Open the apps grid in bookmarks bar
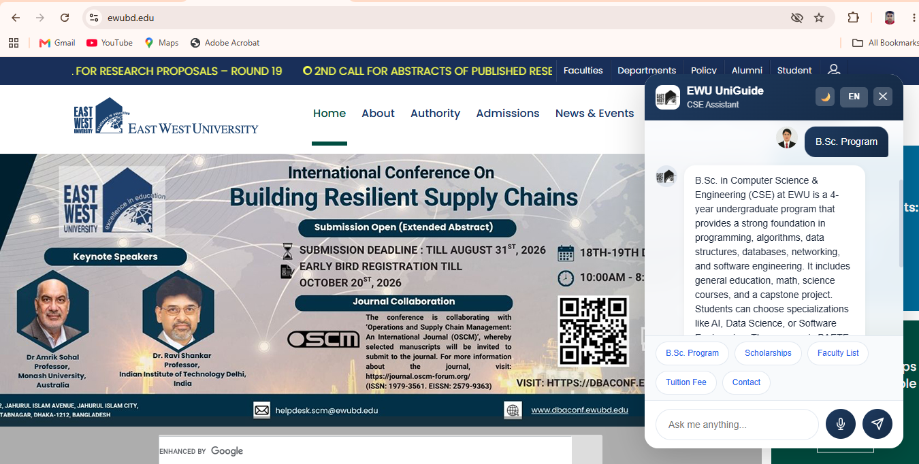This screenshot has width=919, height=464. click(x=14, y=43)
